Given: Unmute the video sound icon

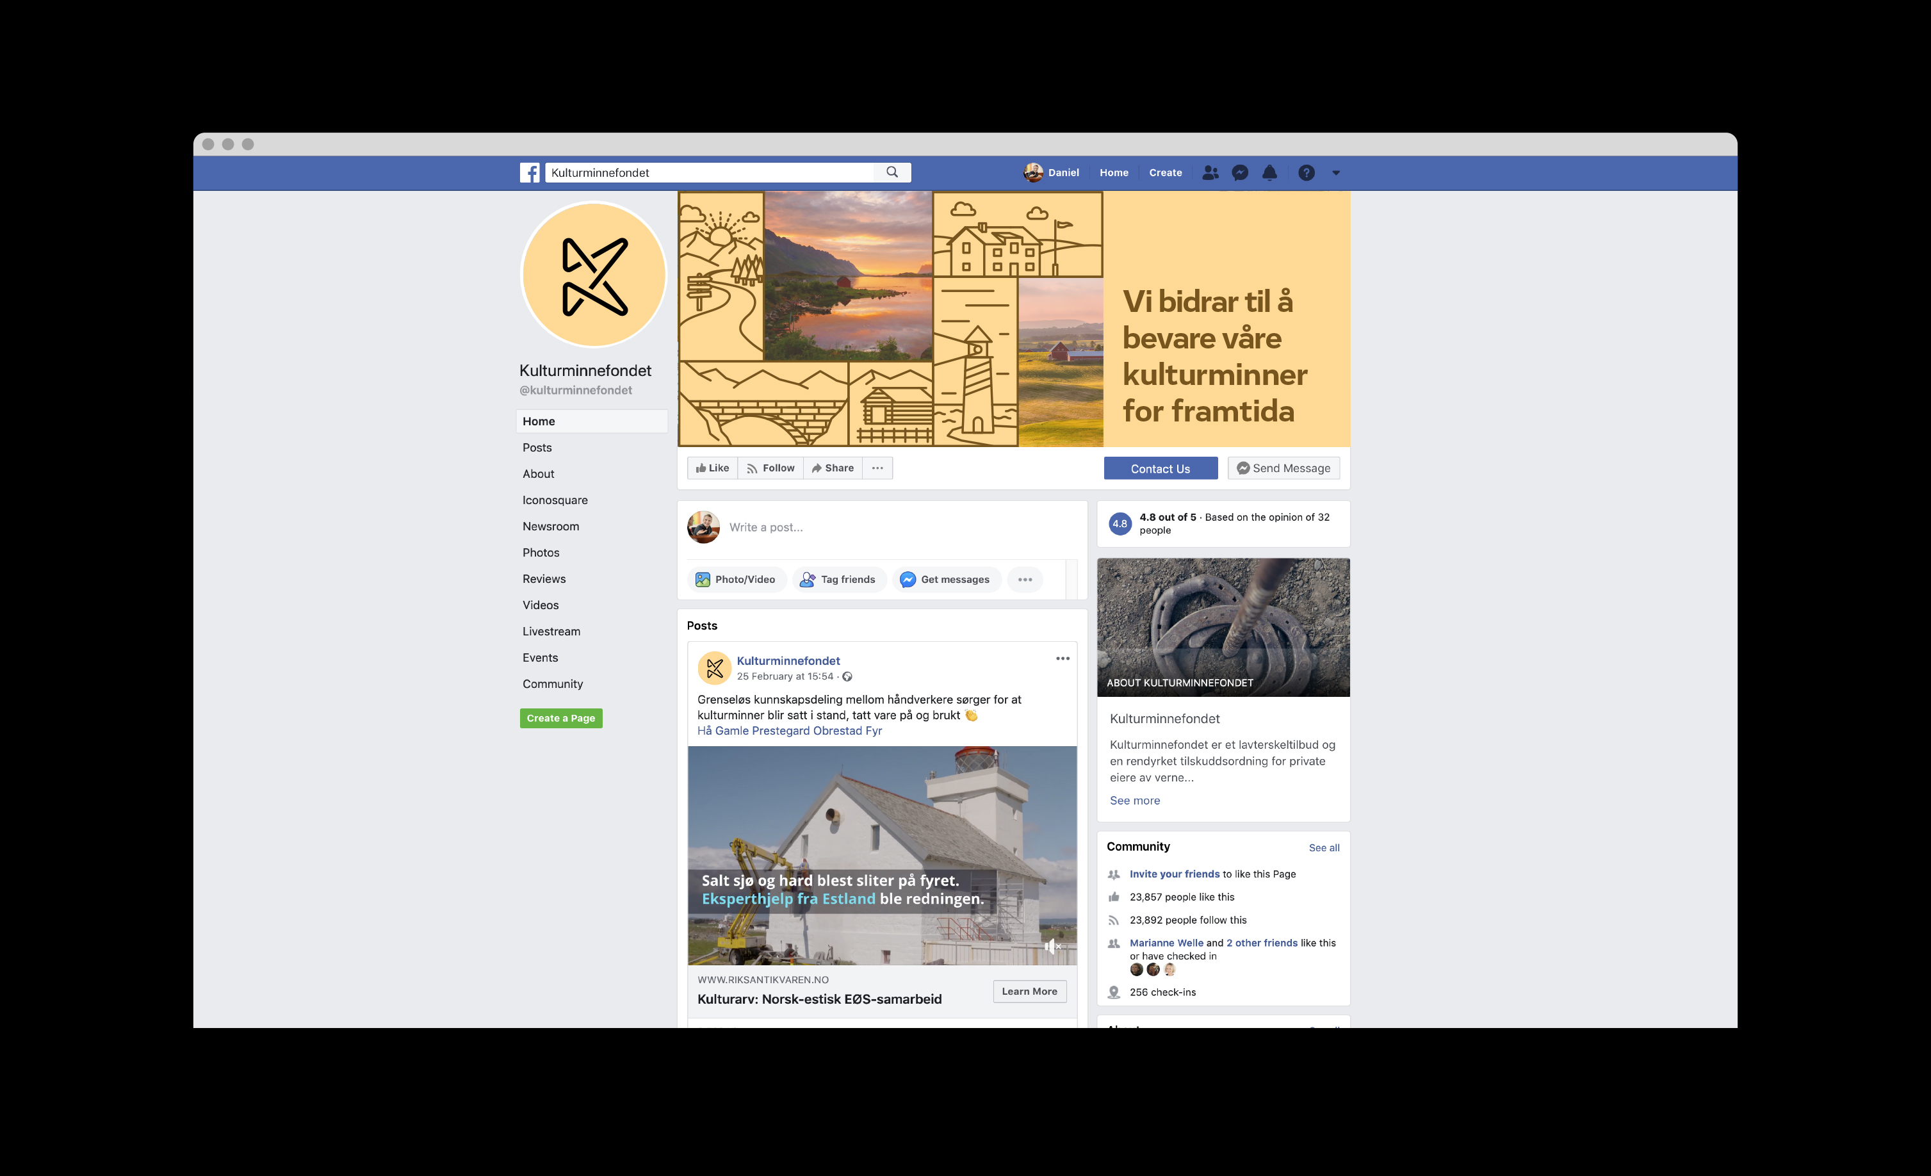Looking at the screenshot, I should [x=1052, y=947].
